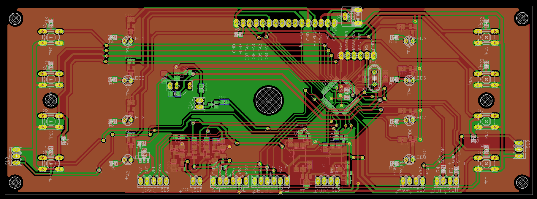Select the crystal oscillator footprint
This screenshot has height=199, width=537.
(x=375, y=78)
